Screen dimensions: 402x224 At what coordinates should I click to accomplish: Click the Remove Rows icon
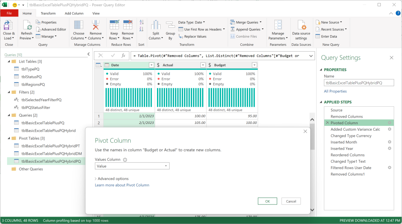coord(128,25)
